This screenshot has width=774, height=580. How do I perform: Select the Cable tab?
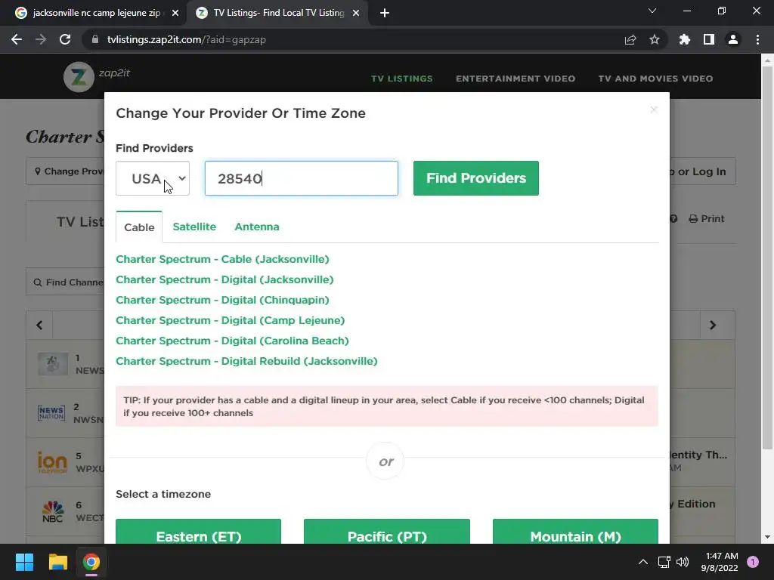click(139, 227)
